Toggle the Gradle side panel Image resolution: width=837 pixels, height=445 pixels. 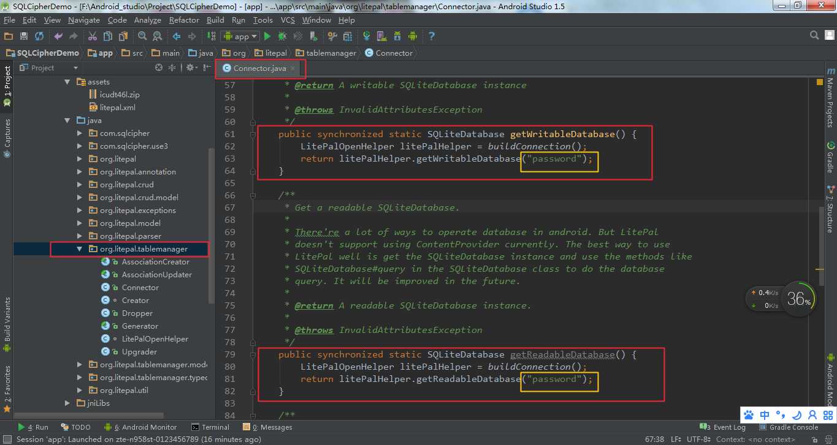830,158
